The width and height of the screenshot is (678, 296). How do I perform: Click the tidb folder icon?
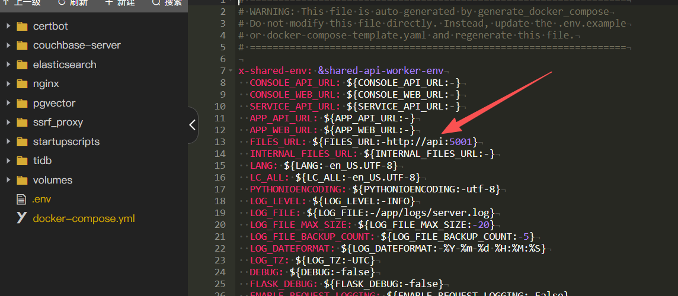tap(23, 161)
